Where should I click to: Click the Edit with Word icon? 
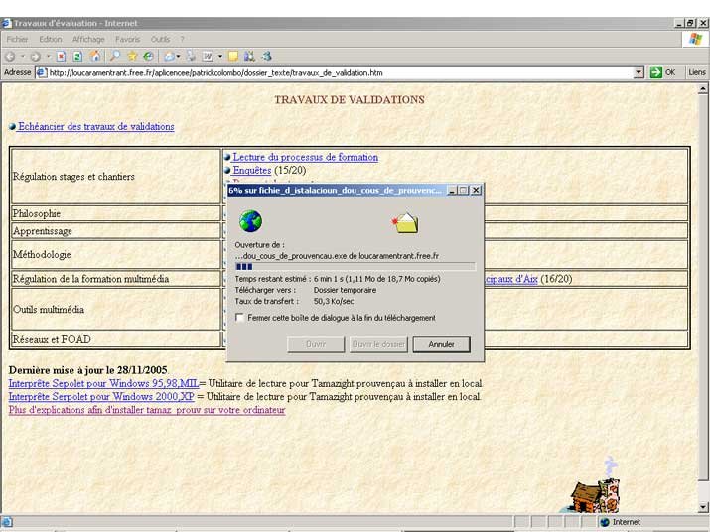pyautogui.click(x=208, y=57)
